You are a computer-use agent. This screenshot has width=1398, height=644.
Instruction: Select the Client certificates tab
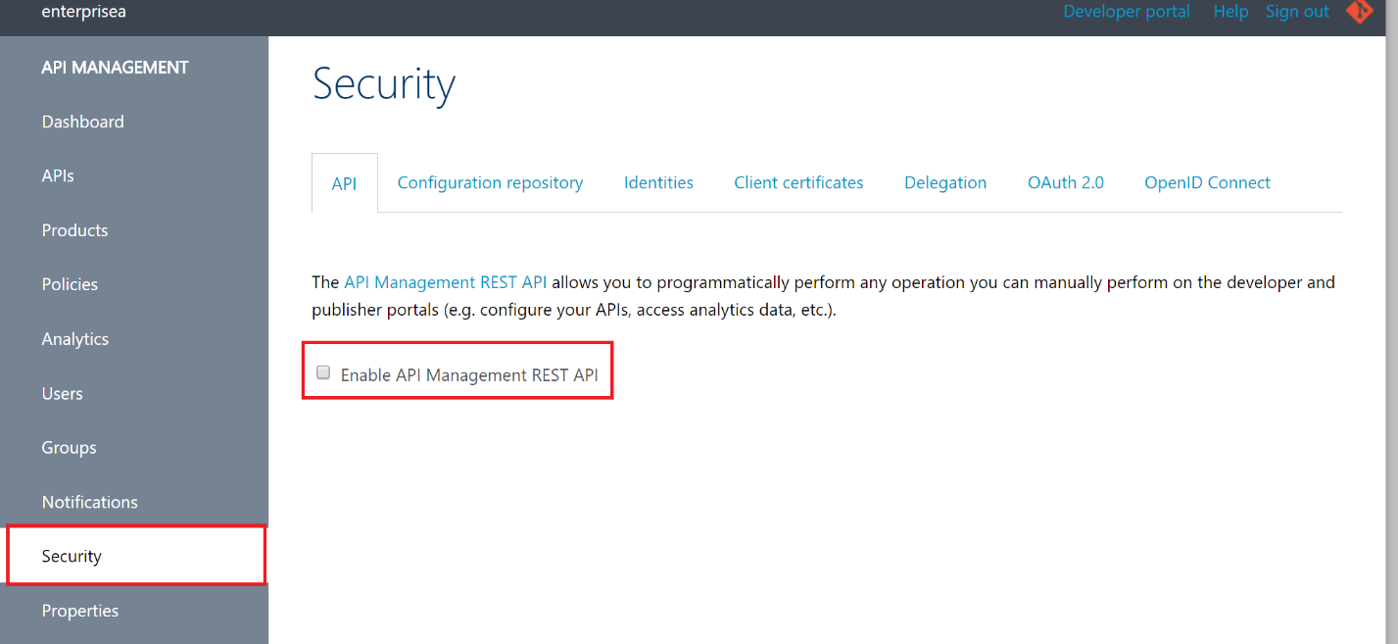tap(798, 182)
